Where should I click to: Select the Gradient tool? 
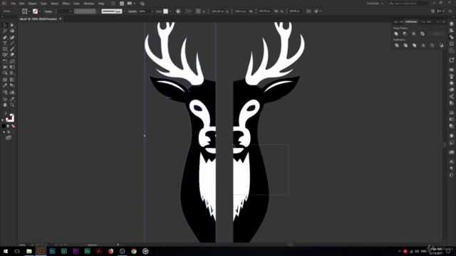coord(12,80)
